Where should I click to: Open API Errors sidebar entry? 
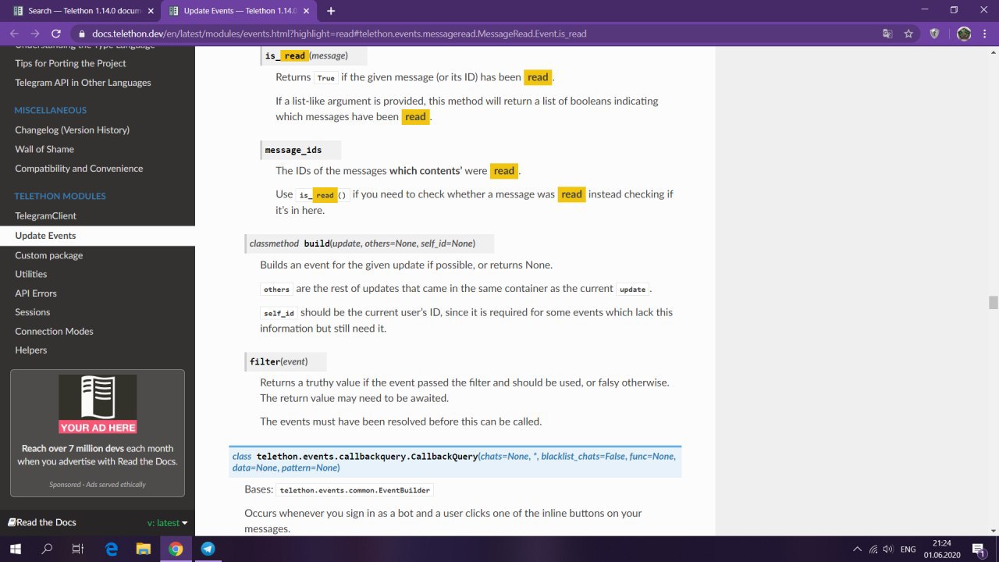pos(36,293)
